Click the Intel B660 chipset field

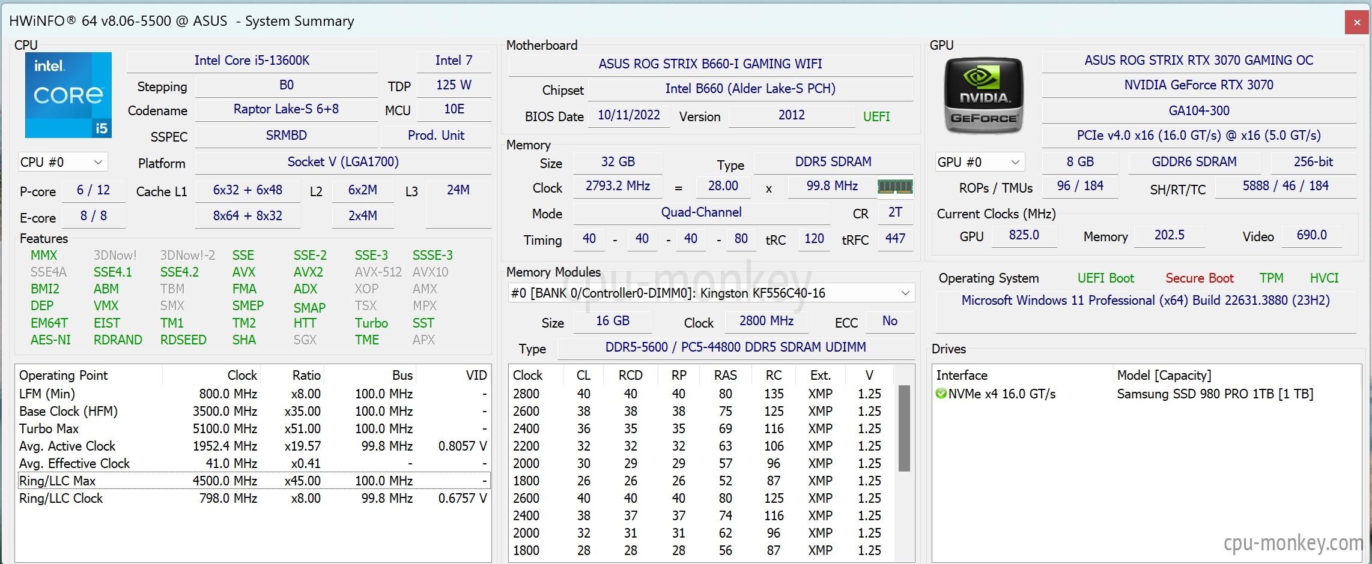[x=750, y=89]
